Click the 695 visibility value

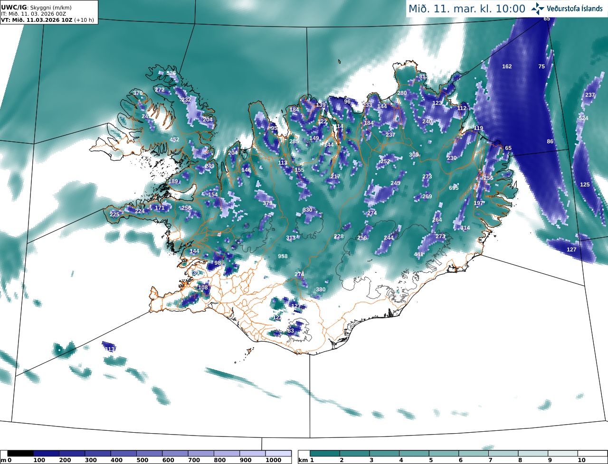point(454,188)
